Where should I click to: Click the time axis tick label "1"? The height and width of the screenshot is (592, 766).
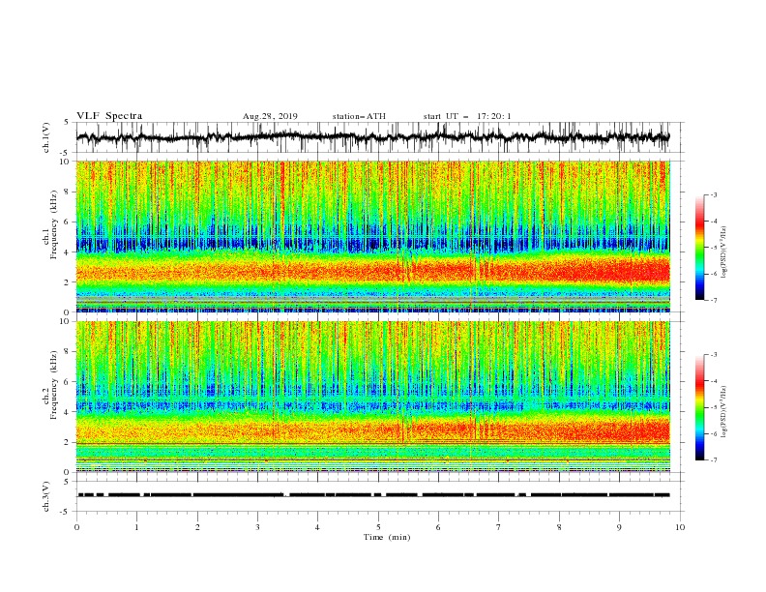pyautogui.click(x=136, y=527)
